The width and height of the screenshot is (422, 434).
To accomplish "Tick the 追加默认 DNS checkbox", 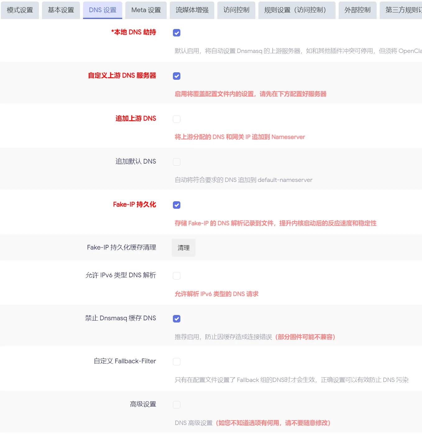I will click(x=177, y=162).
